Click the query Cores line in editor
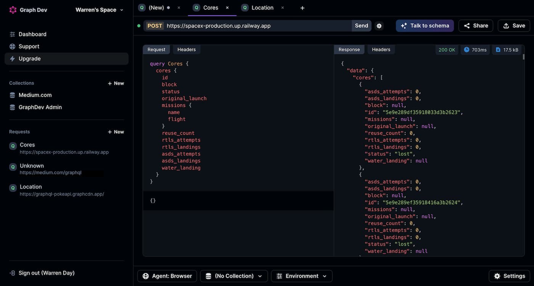 tap(169, 64)
